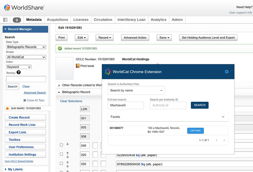
Task: Select the checkbox for the first 020 field
Action: click(x=61, y=154)
